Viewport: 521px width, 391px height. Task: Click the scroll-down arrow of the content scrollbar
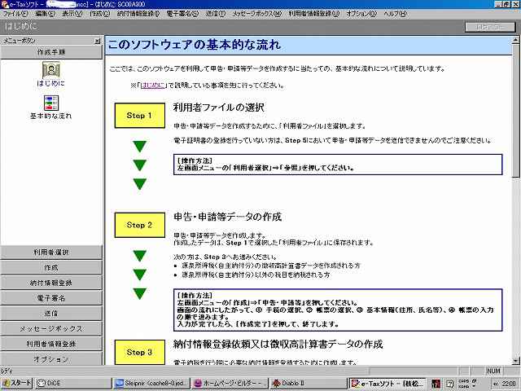click(x=515, y=361)
